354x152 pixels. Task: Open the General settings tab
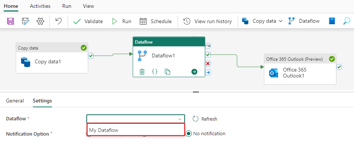coord(15,101)
